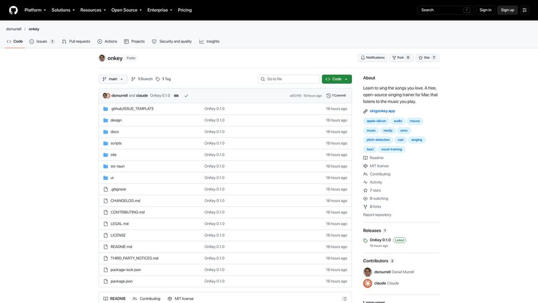This screenshot has height=303, width=538.
Task: Click the scripts folder icon
Action: click(106, 143)
